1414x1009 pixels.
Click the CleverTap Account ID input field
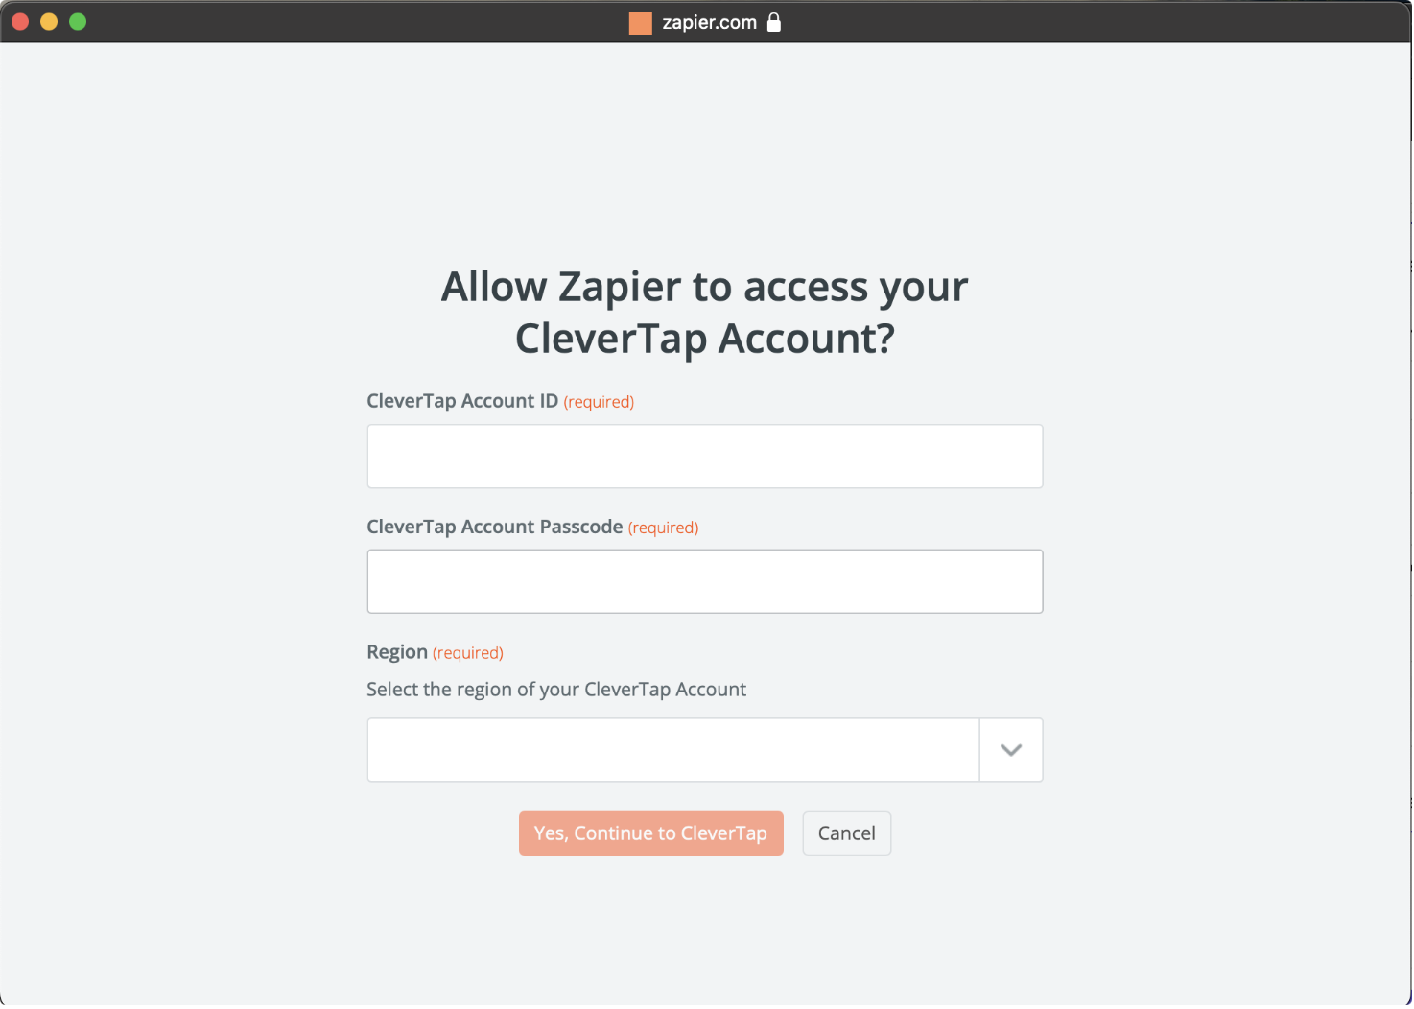click(x=704, y=456)
